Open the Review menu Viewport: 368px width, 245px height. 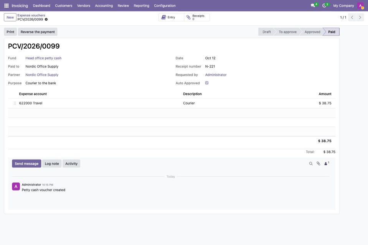coord(123,6)
